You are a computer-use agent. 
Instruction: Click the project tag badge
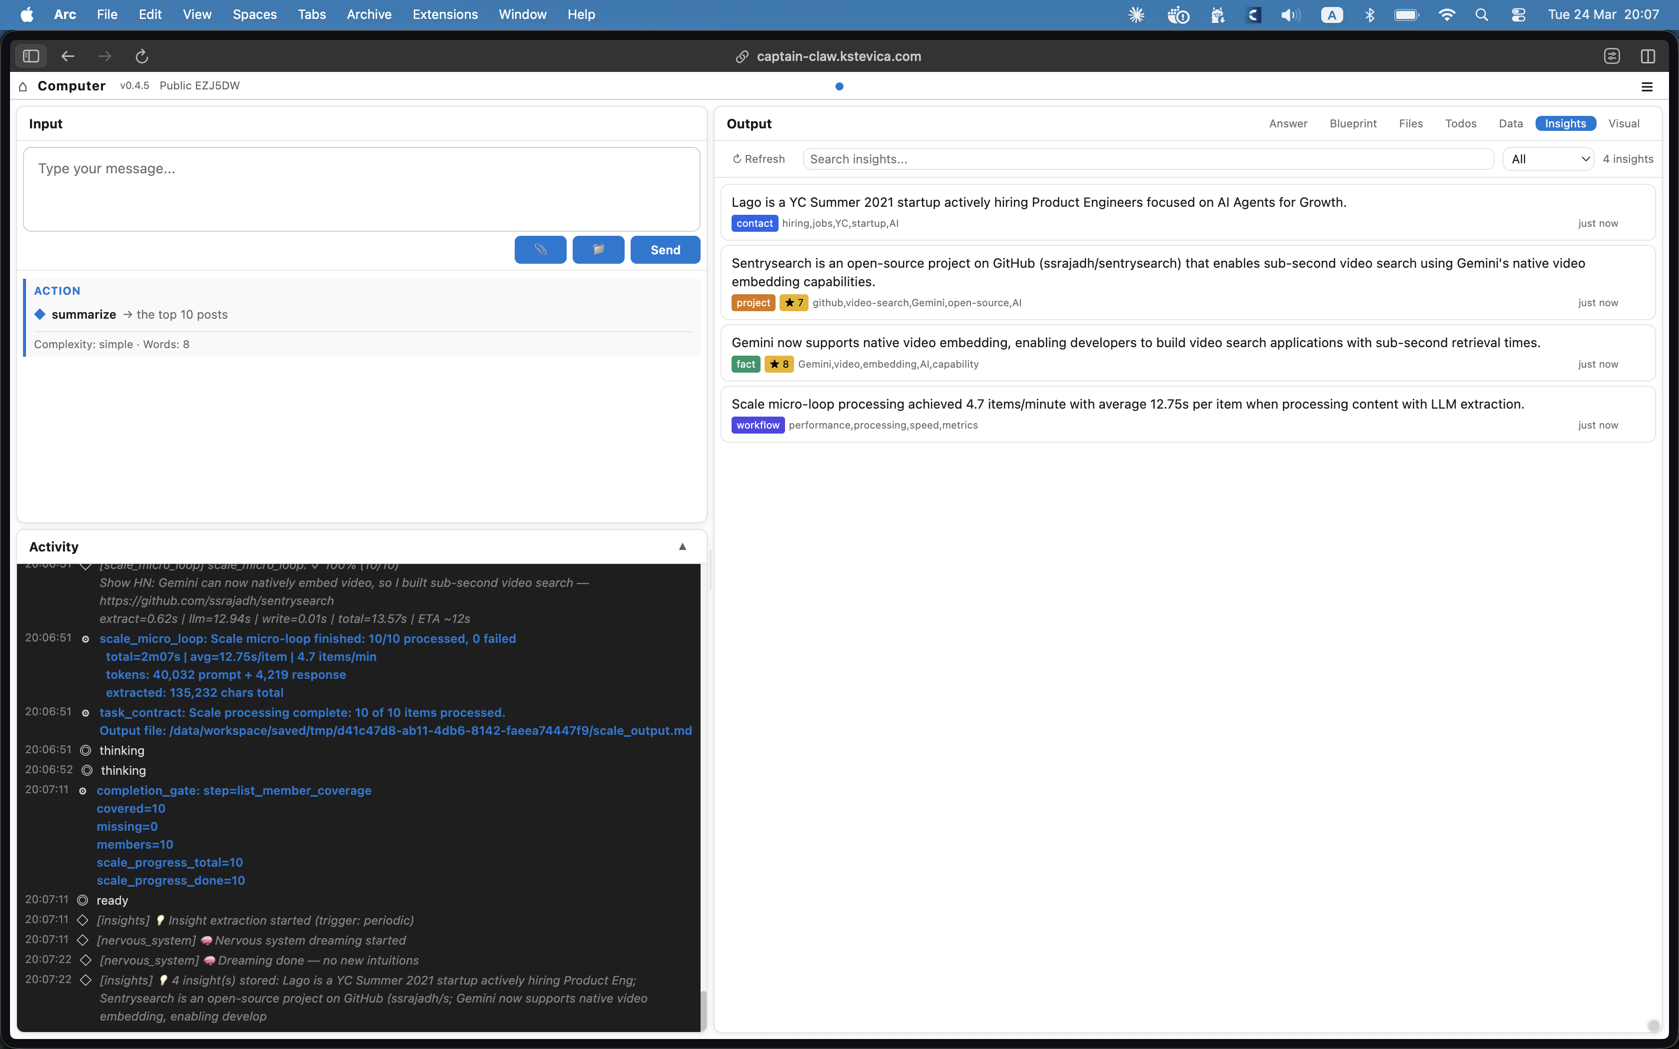(753, 303)
